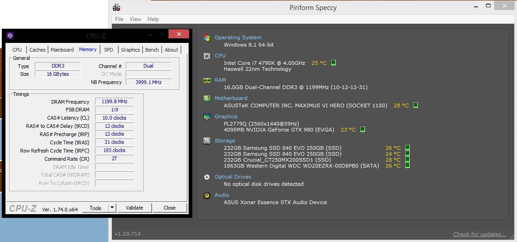
Task: Click the ASUS Xonar Essence STX Audio Device text
Action: click(x=275, y=202)
